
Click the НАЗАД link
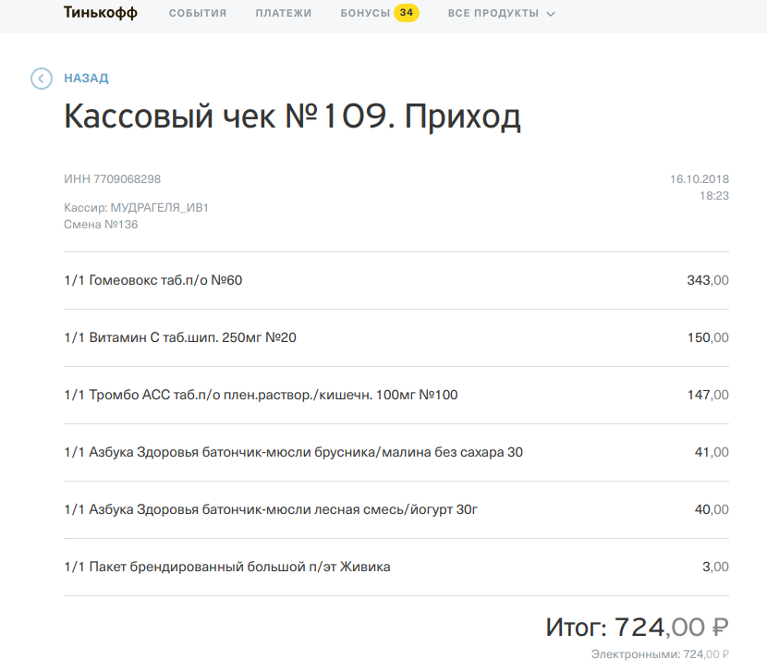[86, 79]
